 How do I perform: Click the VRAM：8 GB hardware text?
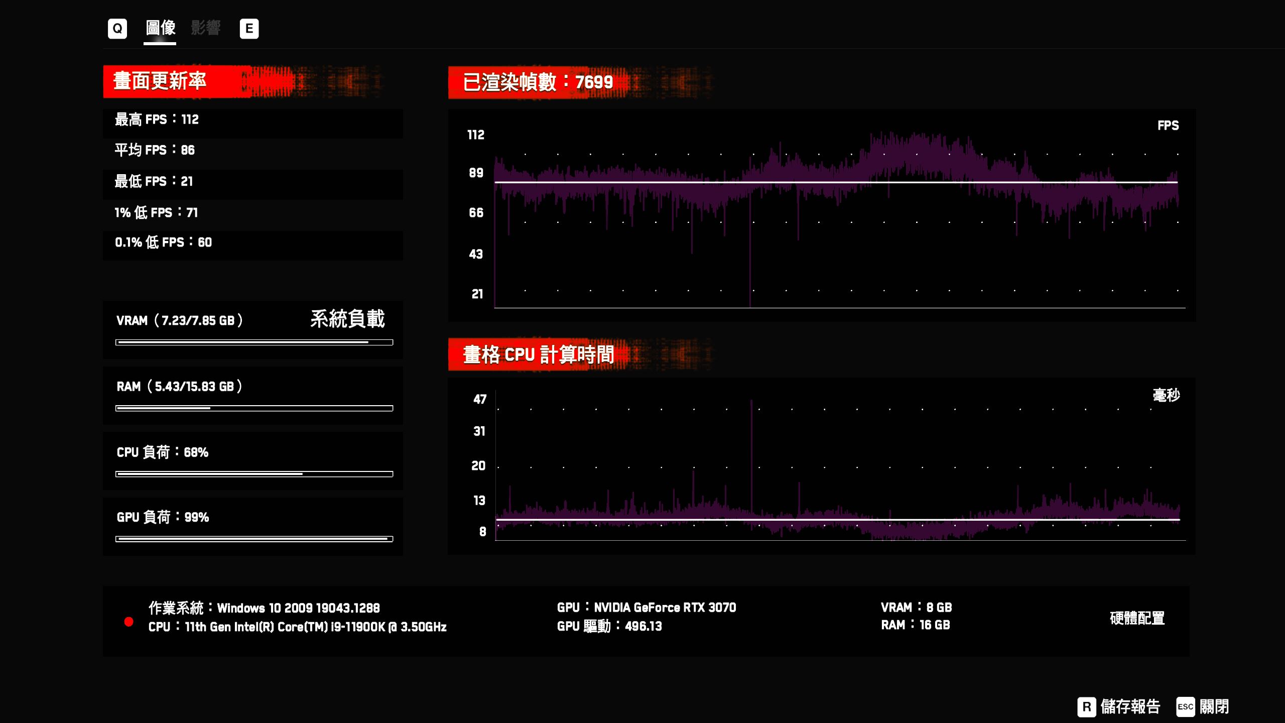point(916,608)
